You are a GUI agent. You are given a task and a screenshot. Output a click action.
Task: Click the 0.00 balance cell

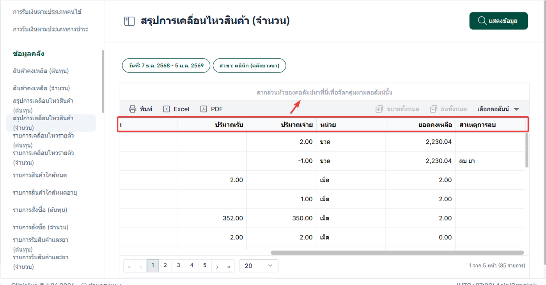click(421, 237)
